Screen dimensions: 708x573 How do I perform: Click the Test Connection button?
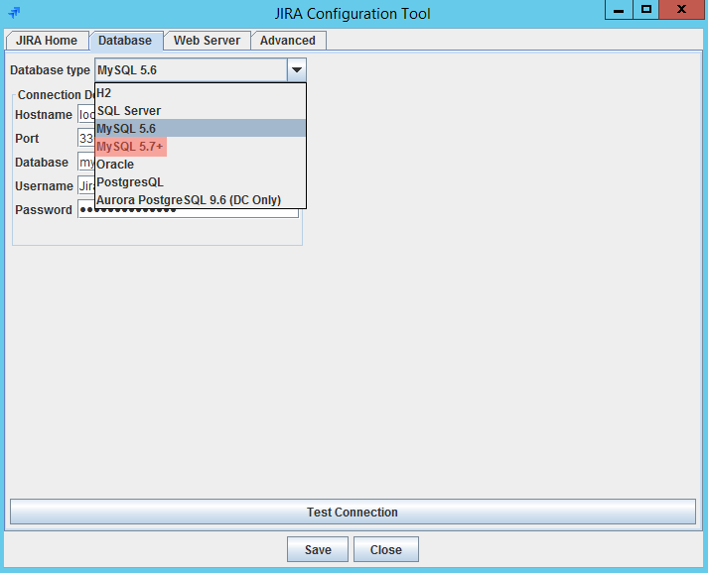coord(353,512)
